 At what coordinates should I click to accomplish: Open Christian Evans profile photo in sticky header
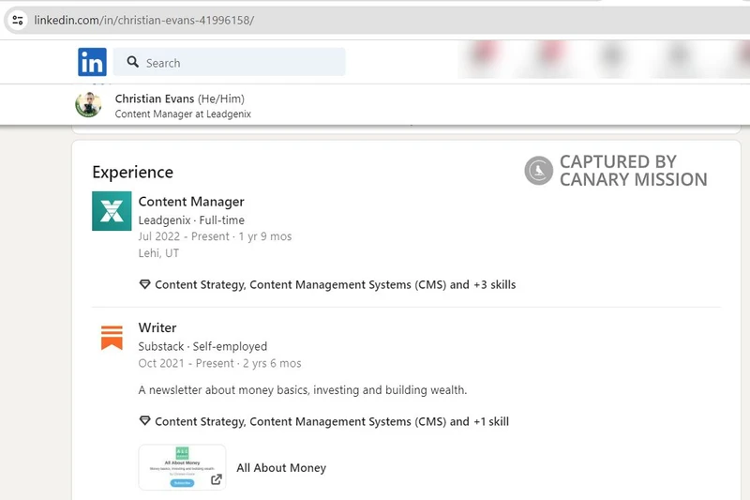coord(88,105)
